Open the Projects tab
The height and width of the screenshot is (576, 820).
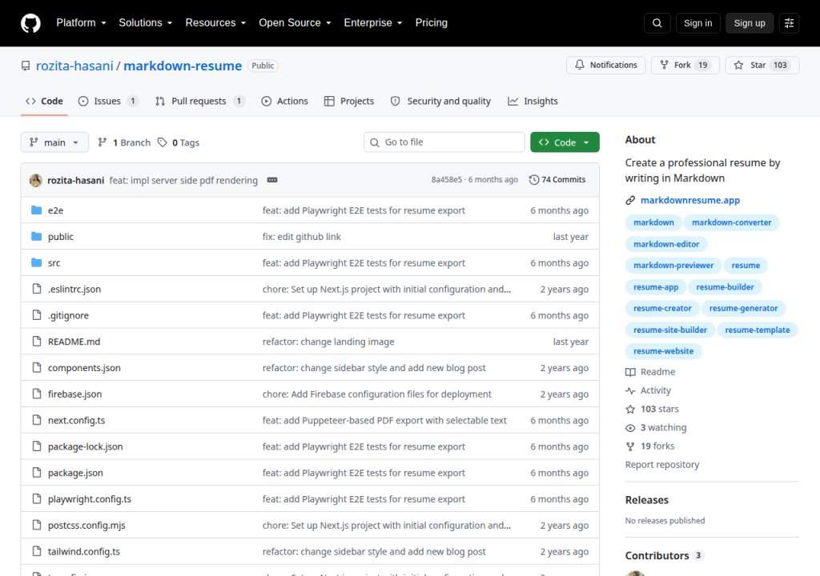pos(349,101)
